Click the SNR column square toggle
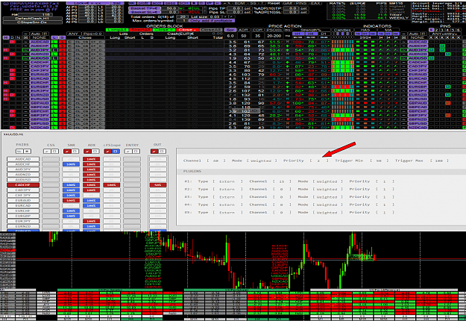Viewport: 466px width, 321px height. coord(75,152)
